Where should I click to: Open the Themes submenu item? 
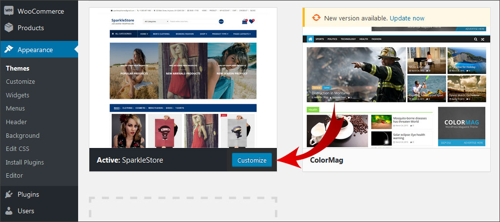18,68
